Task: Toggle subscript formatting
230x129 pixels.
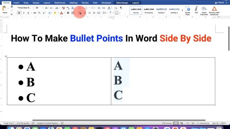Action: tap(39, 13)
